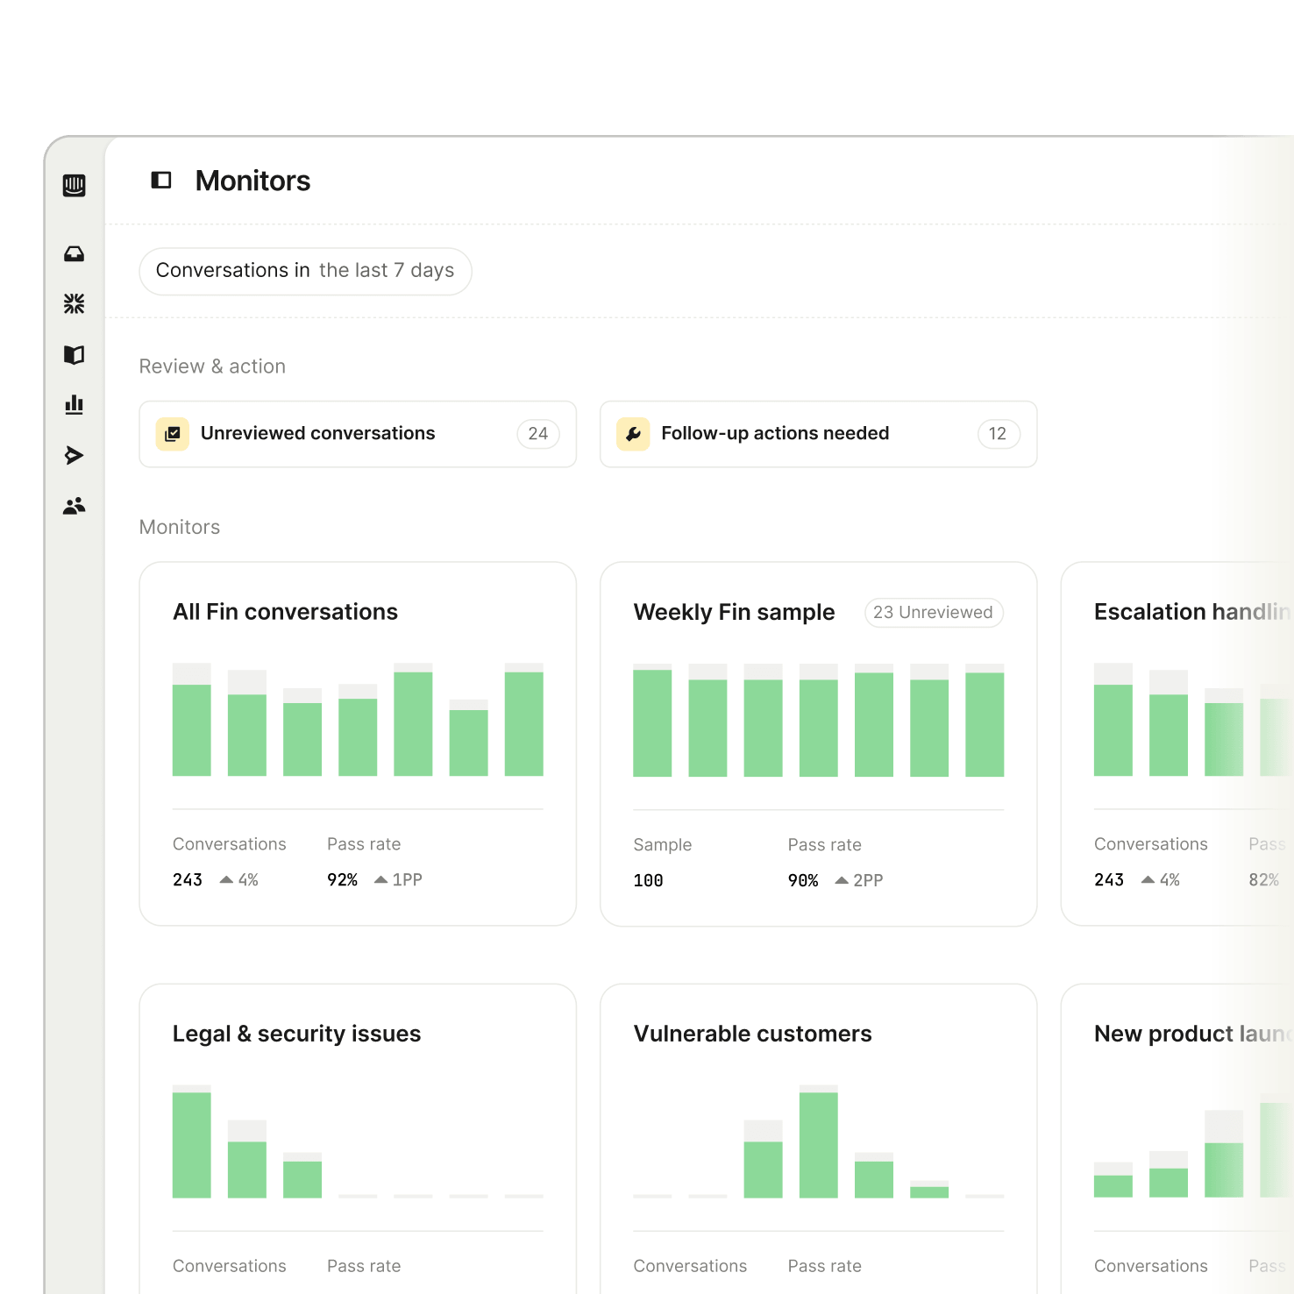Expand the 23 Unreviewed badge on Weekly Fin sample
The height and width of the screenshot is (1294, 1294).
click(933, 612)
